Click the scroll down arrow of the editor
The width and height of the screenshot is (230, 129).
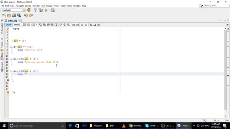tap(226, 116)
